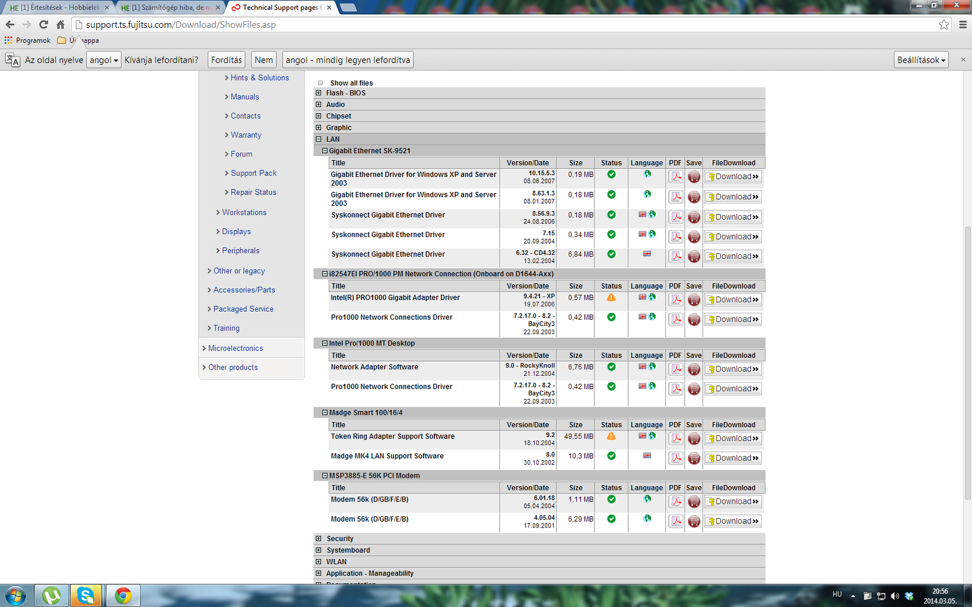Open Skype from the taskbar
This screenshot has height=607, width=972.
coord(86,595)
